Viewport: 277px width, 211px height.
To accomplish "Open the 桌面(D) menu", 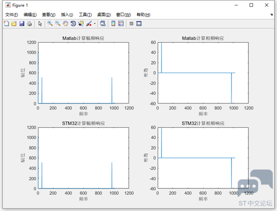I will 104,14.
